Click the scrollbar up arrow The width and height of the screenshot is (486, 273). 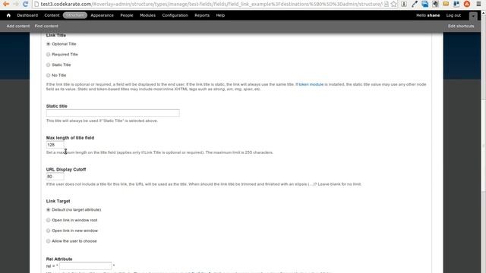point(483,12)
